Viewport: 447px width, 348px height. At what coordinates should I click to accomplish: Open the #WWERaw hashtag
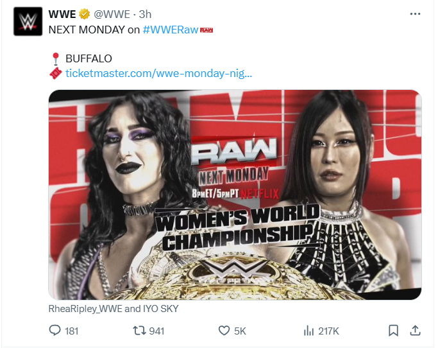coord(170,30)
